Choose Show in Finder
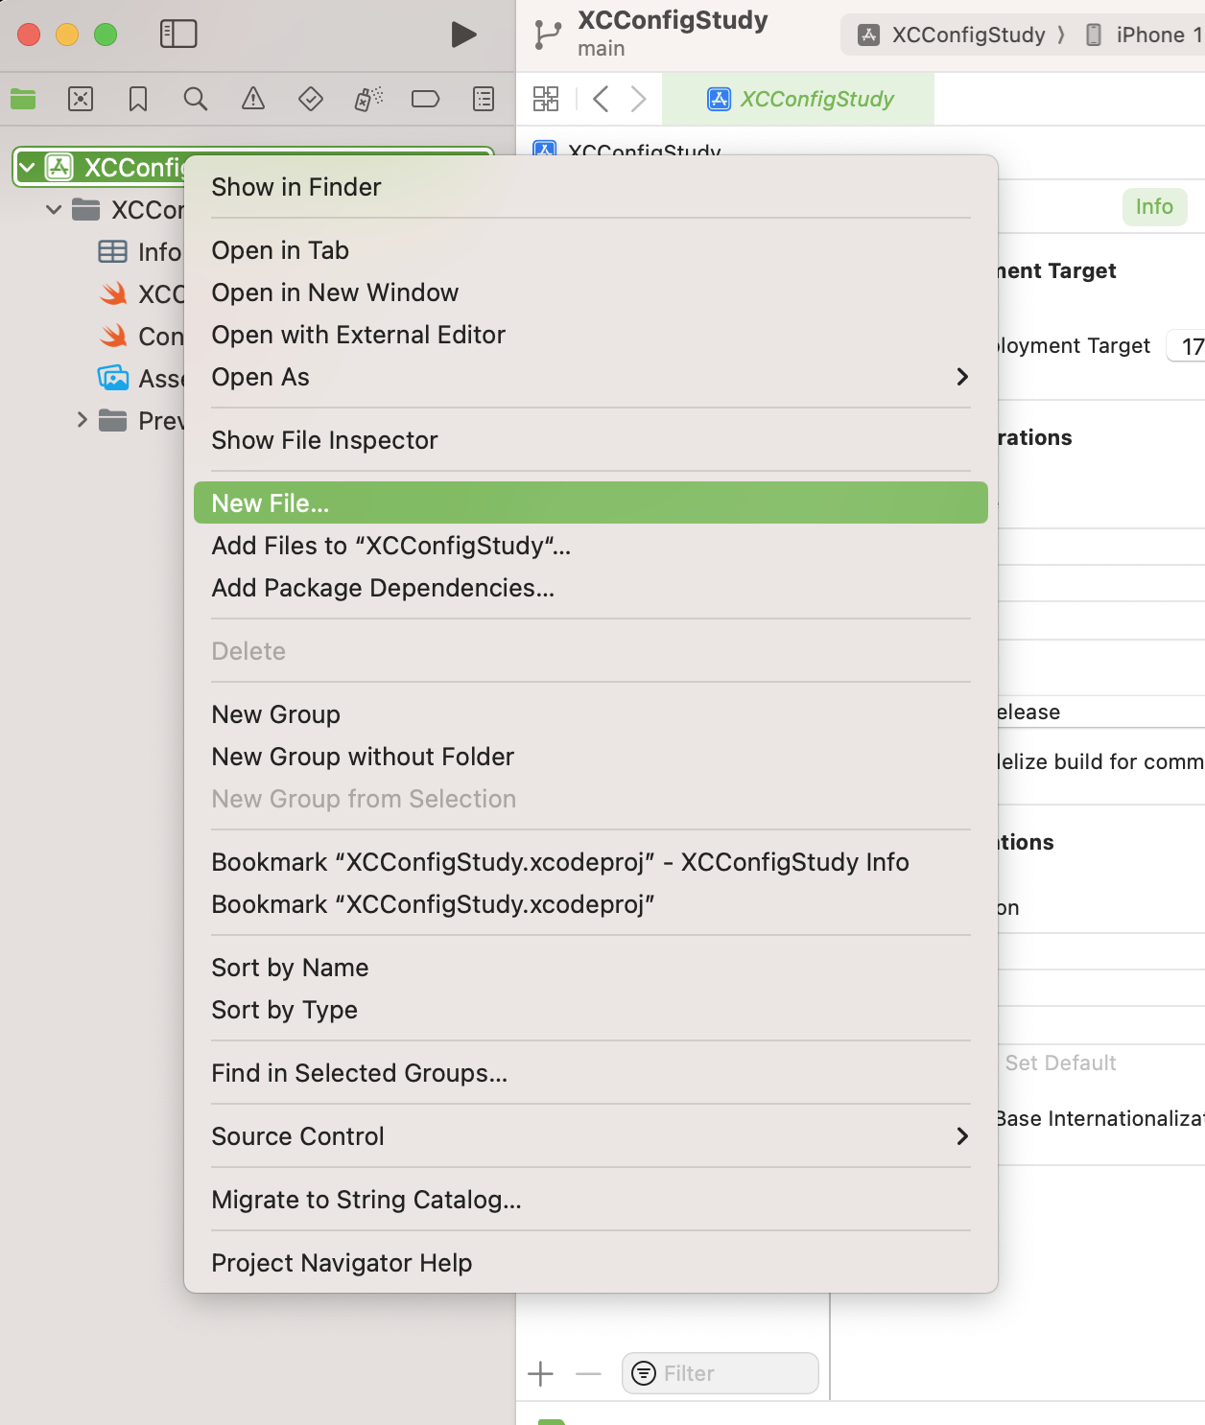The height and width of the screenshot is (1425, 1205). [x=591, y=187]
